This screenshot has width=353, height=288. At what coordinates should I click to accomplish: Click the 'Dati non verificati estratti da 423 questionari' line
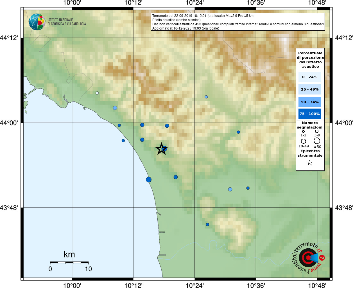coord(238,24)
